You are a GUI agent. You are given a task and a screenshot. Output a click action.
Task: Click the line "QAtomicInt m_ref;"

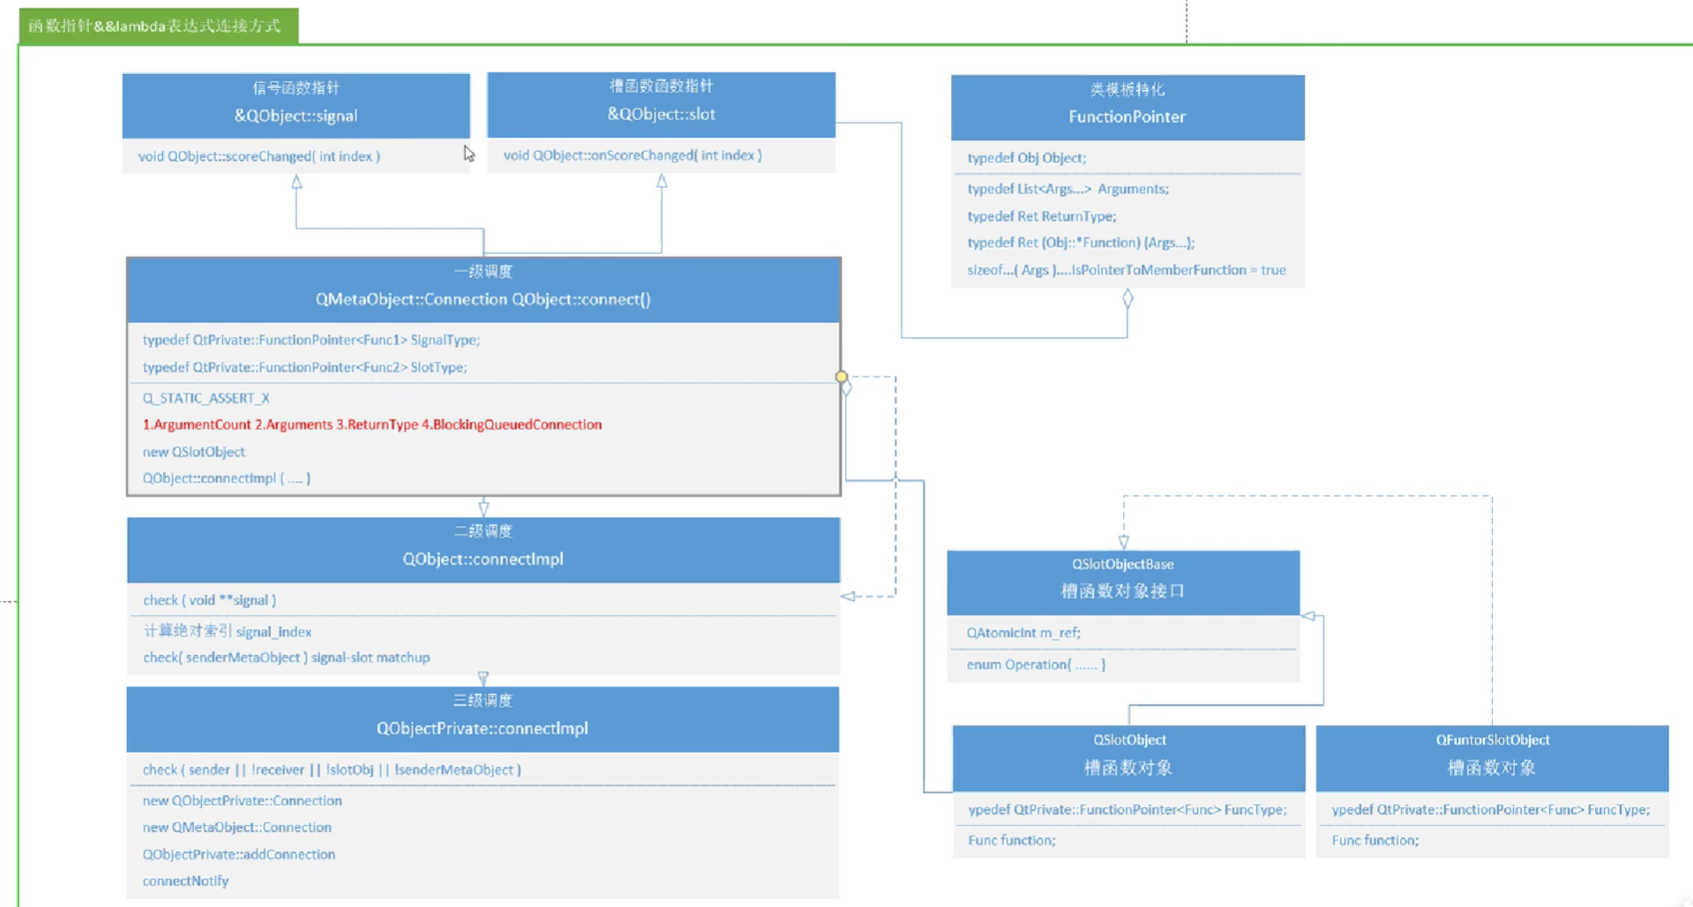pyautogui.click(x=1023, y=633)
